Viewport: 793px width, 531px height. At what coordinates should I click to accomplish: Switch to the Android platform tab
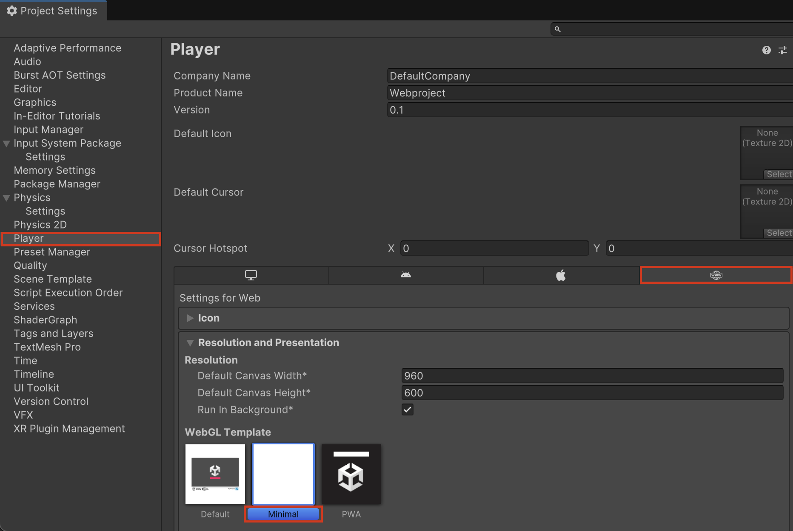pyautogui.click(x=406, y=275)
